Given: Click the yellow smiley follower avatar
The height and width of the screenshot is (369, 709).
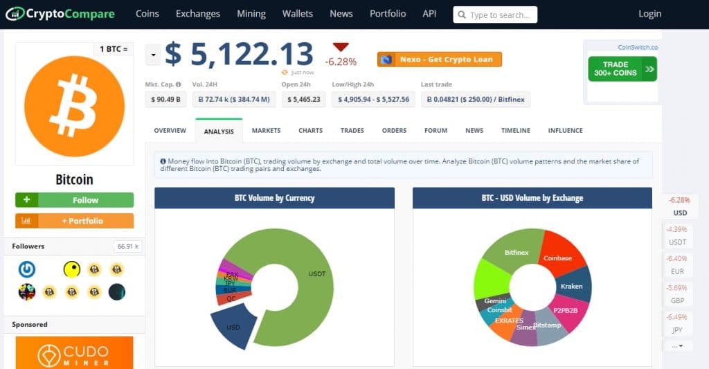Looking at the screenshot, I should coord(71,269).
